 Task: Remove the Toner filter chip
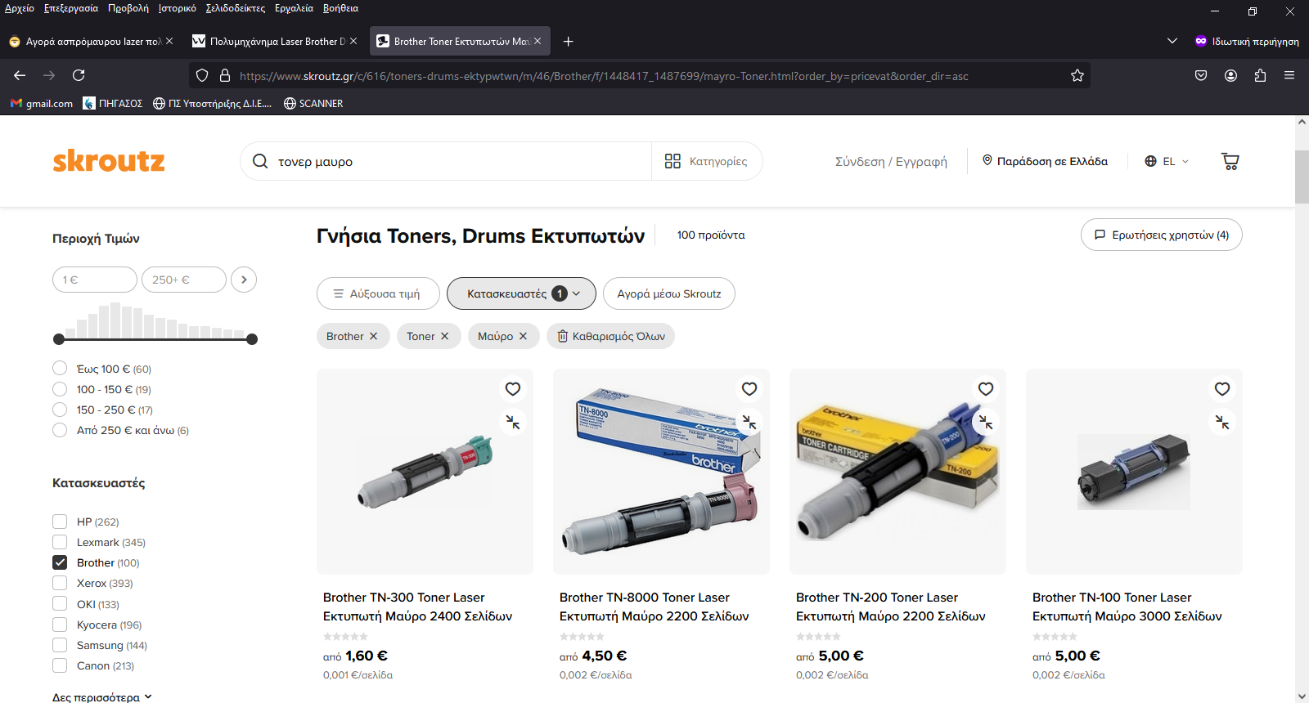click(444, 336)
